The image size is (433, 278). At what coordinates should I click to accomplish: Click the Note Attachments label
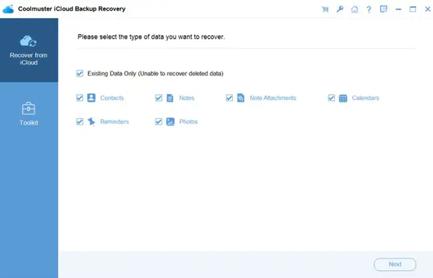(x=273, y=98)
